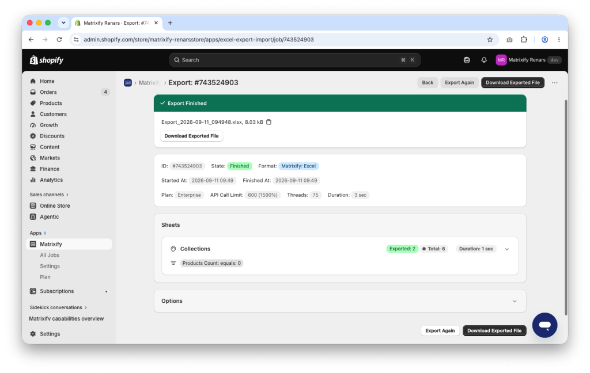Screen dimensions: 590x373
Task: Click the Markets globe icon
Action: [x=33, y=158]
